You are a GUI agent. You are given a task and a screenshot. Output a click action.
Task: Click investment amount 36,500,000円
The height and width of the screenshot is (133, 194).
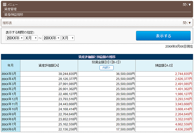pos(125,74)
